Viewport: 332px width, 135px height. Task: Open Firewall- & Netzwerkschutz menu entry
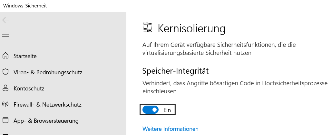pos(47,105)
